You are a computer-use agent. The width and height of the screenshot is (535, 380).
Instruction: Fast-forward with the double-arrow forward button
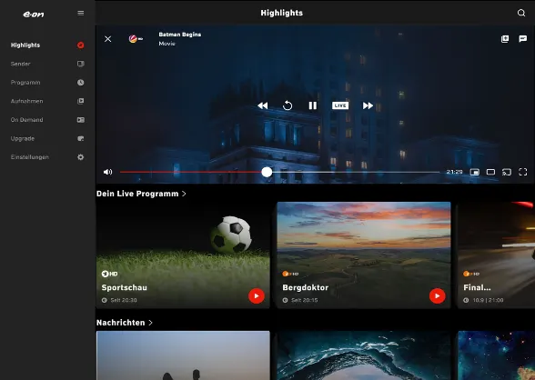tap(368, 105)
